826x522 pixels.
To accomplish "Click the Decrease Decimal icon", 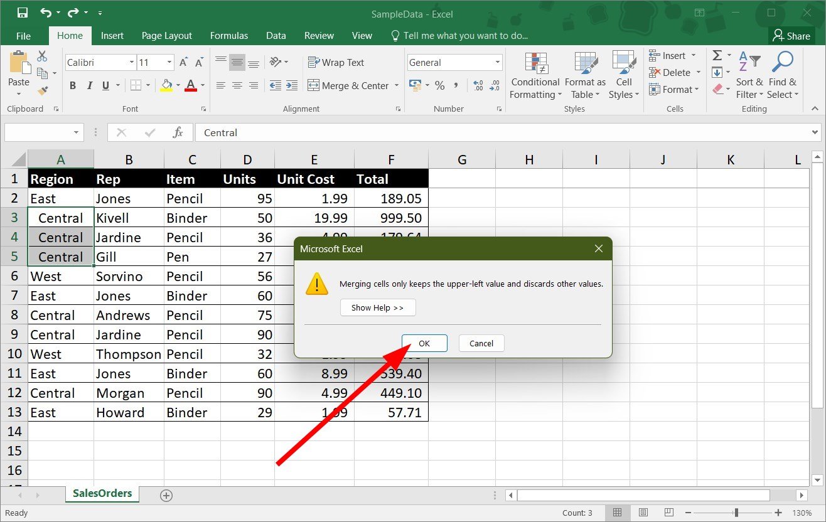I will (495, 85).
